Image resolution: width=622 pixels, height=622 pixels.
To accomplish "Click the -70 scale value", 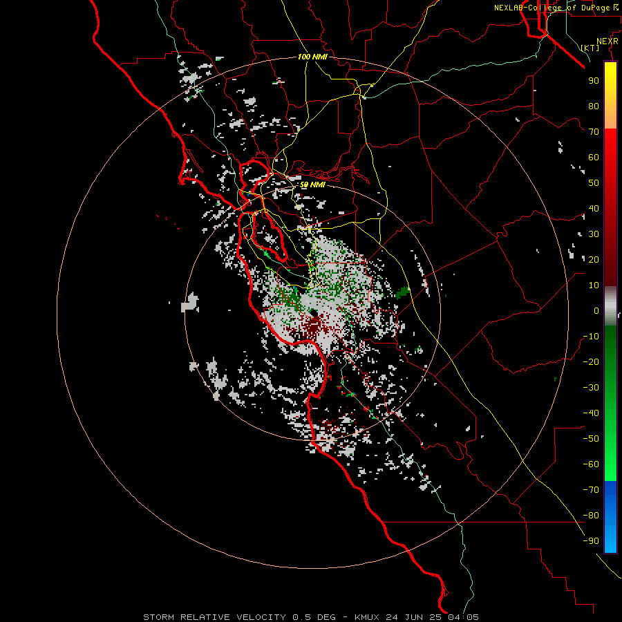I will pos(591,490).
